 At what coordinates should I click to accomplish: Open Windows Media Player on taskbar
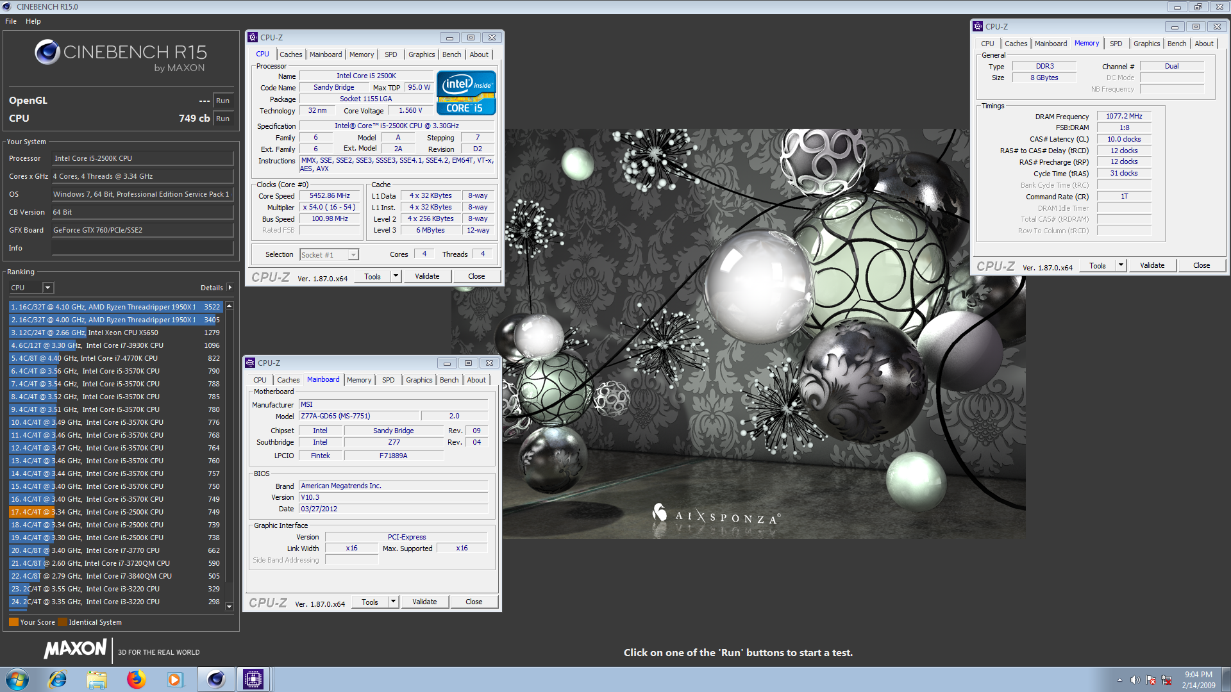click(x=175, y=679)
